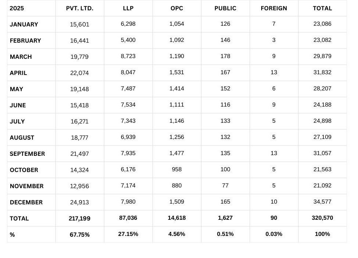This screenshot has height=258, width=358.
Task: Select the LLP total 87,036
Action: (128, 218)
